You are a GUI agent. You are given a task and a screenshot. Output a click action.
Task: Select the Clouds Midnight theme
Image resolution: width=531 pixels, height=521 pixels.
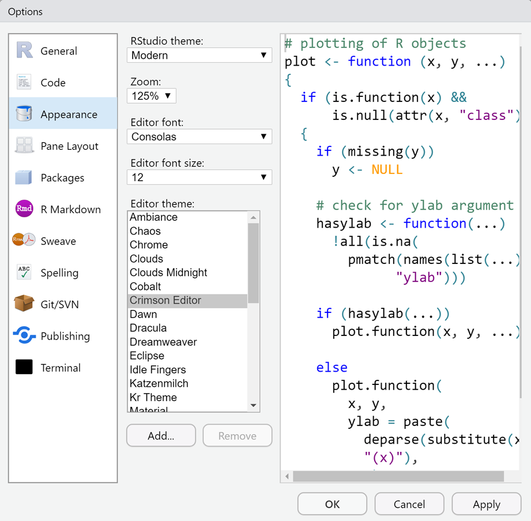coord(187,273)
